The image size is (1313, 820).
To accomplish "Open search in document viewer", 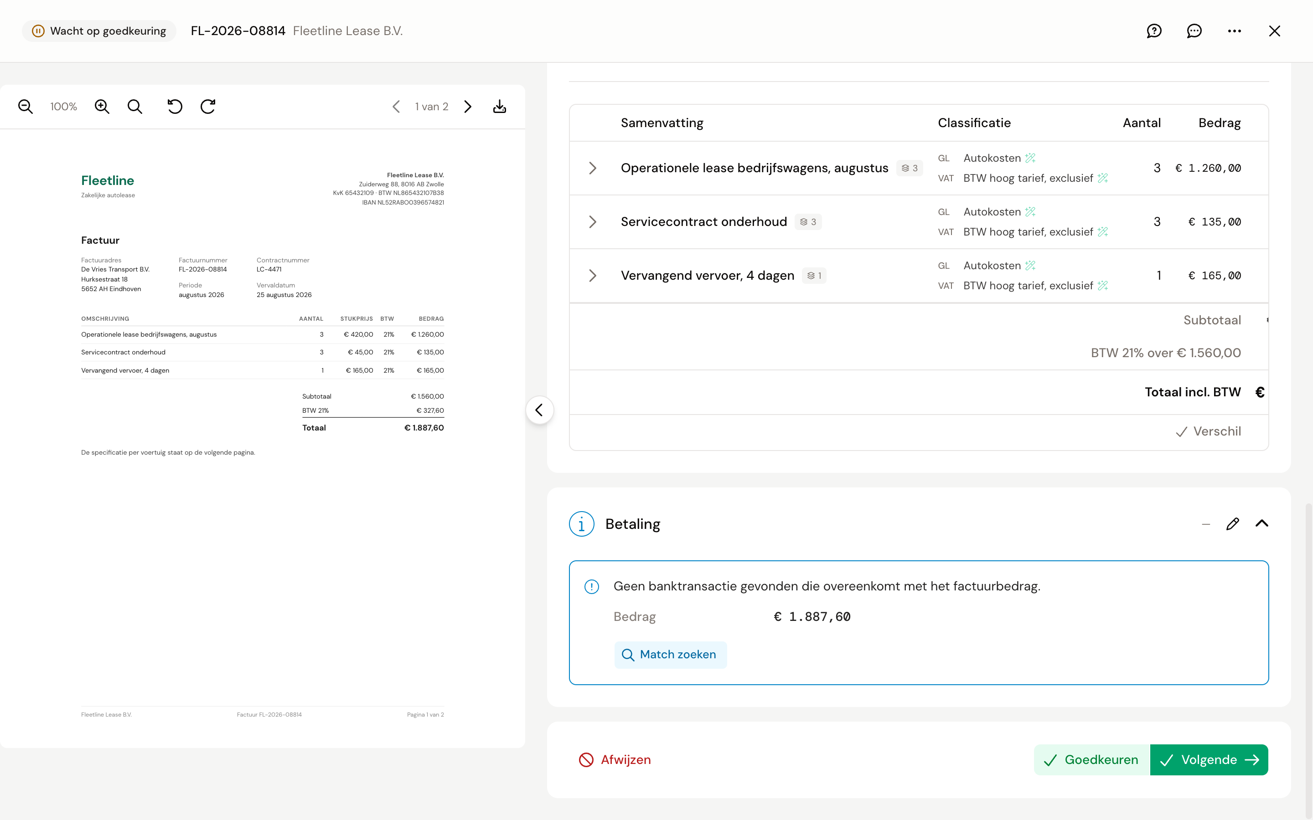I will 135,106.
